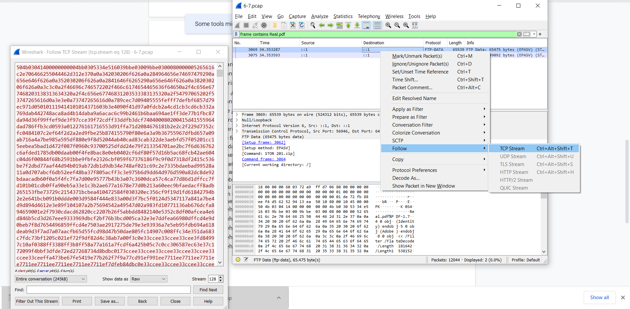
Task: Click the Find text input field
Action: [109, 290]
